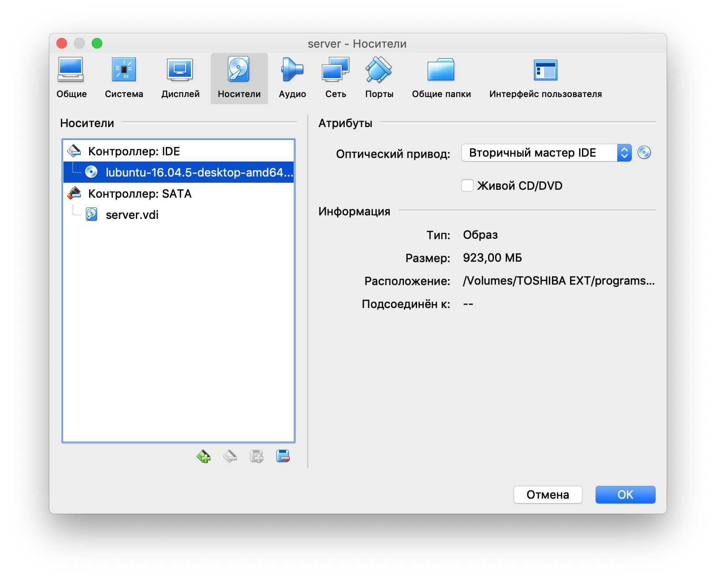Image resolution: width=716 pixels, height=579 pixels.
Task: Click the remove attachment icon
Action: pyautogui.click(x=283, y=456)
